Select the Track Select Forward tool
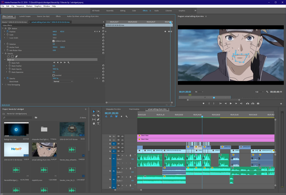286x195 pixels. 98,111
